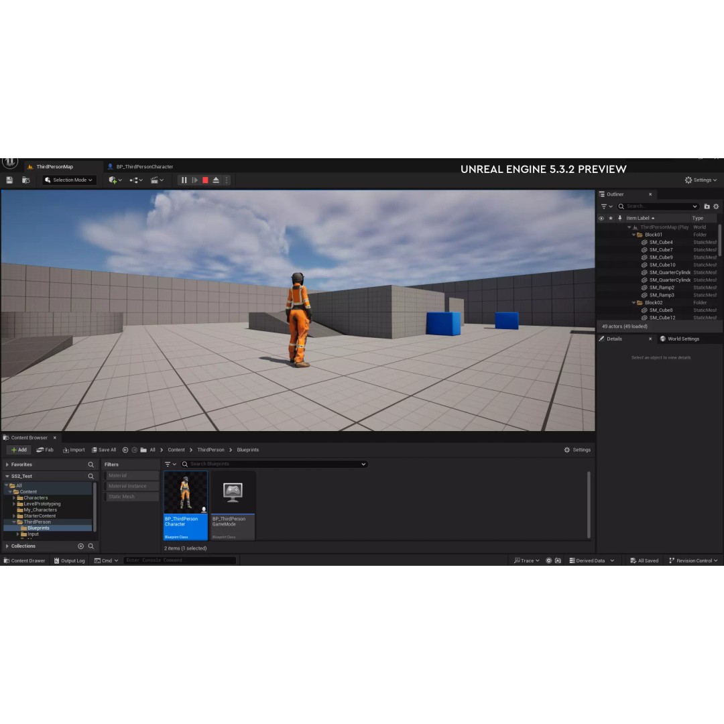Select the Outliner tab
This screenshot has width=724, height=724.
point(615,194)
